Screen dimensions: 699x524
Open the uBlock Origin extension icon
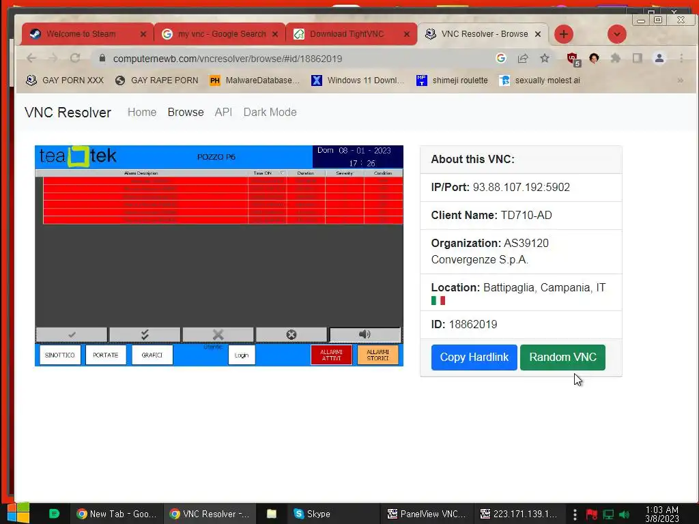pos(573,59)
